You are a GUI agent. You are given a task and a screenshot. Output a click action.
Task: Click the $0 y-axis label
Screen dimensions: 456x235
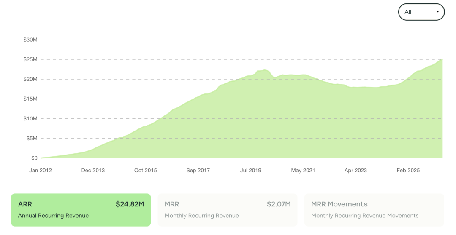[34, 158]
